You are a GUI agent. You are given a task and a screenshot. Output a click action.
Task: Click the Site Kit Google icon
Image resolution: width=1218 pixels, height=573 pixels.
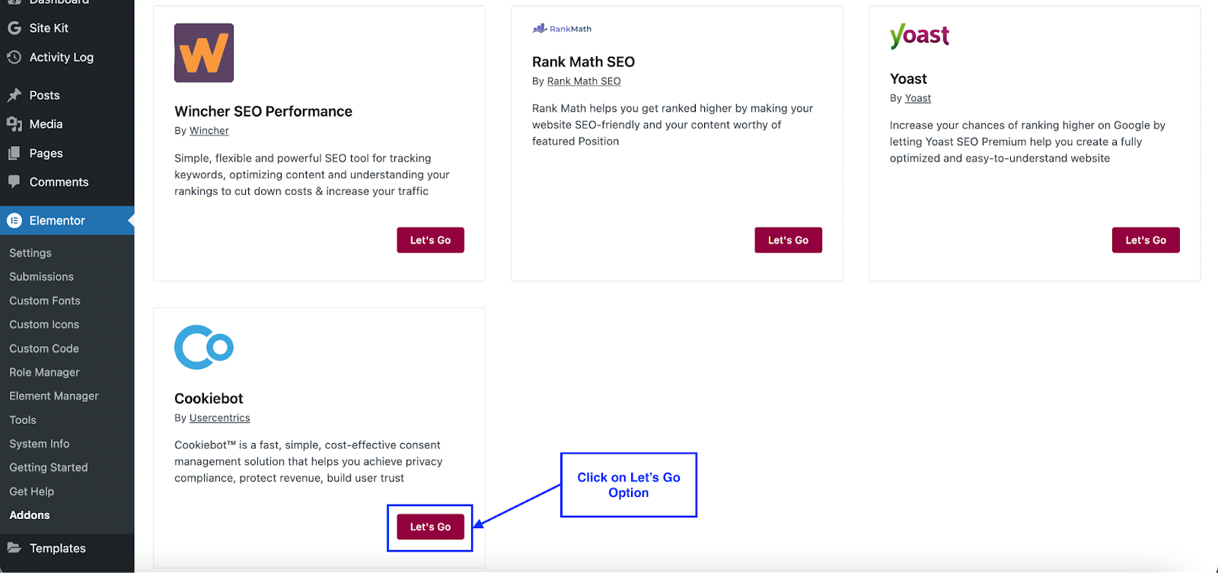pyautogui.click(x=14, y=28)
